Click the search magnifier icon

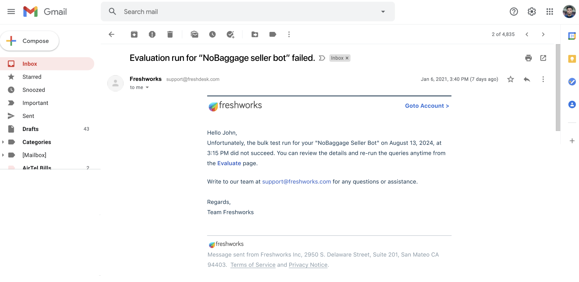pyautogui.click(x=112, y=12)
